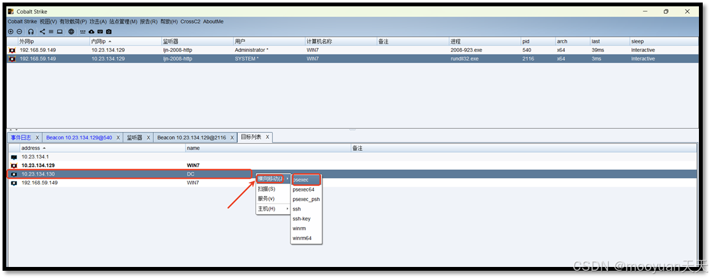This screenshot has width=711, height=279.
Task: Close the 事件日志 tab with its X
Action: (x=37, y=138)
